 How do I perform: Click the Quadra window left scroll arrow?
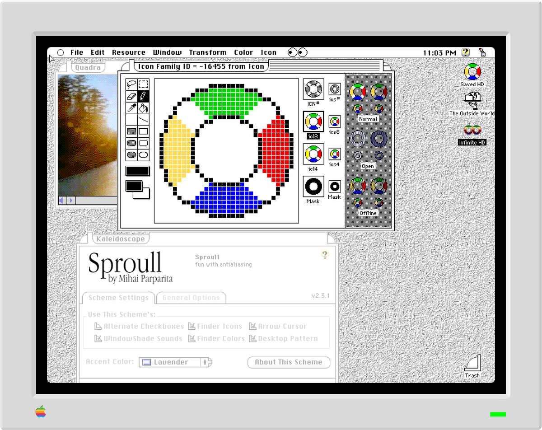coord(62,200)
